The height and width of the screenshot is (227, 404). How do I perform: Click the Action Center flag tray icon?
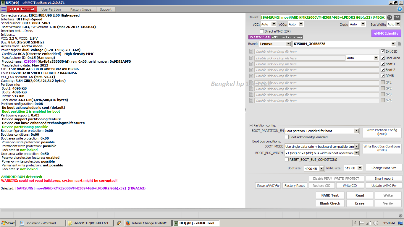[362, 223]
